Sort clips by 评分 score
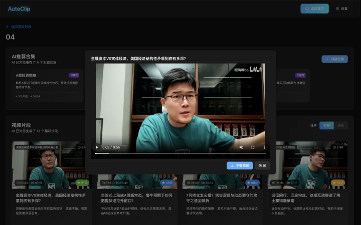This screenshot has width=361, height=225. (340, 125)
